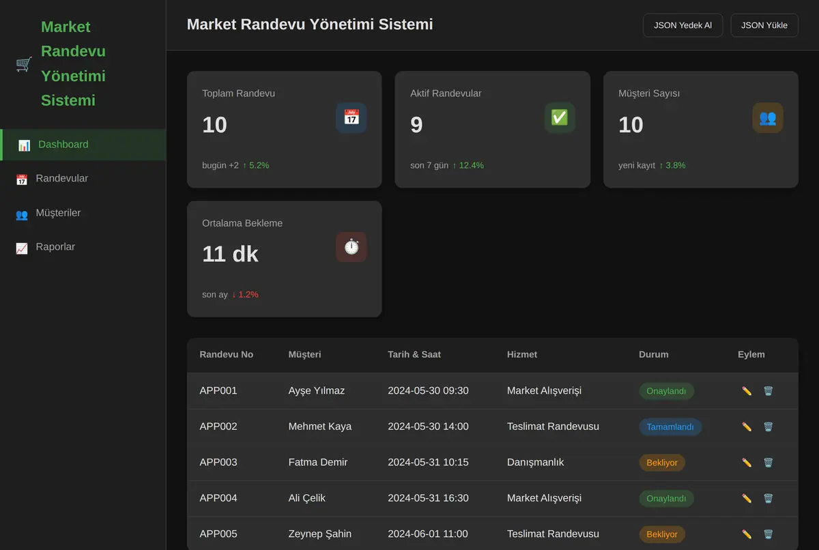
Task: Click the people icon in Müşteri Sayısı card
Action: (768, 117)
